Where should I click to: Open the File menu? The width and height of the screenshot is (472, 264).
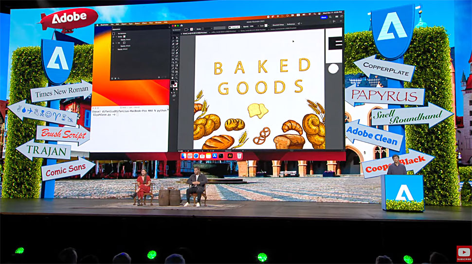click(112, 24)
